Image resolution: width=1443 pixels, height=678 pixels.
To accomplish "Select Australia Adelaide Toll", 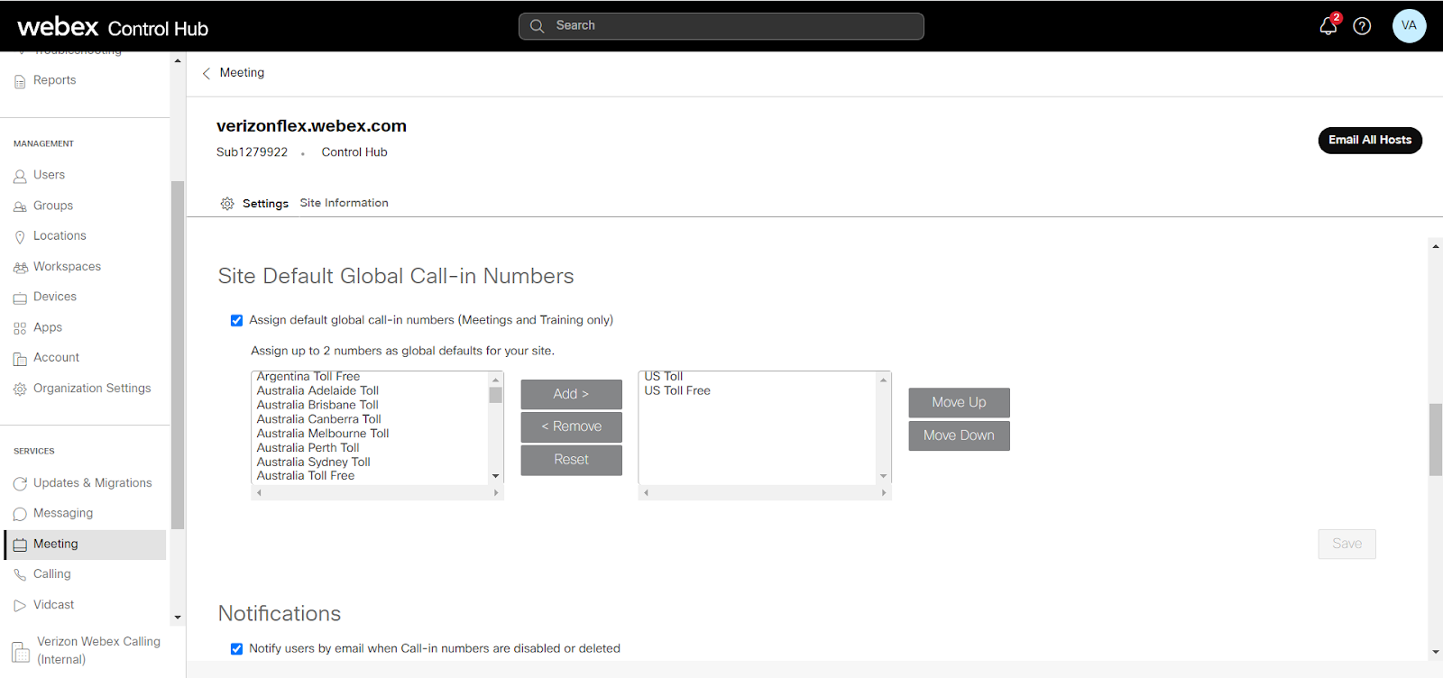I will (x=317, y=390).
